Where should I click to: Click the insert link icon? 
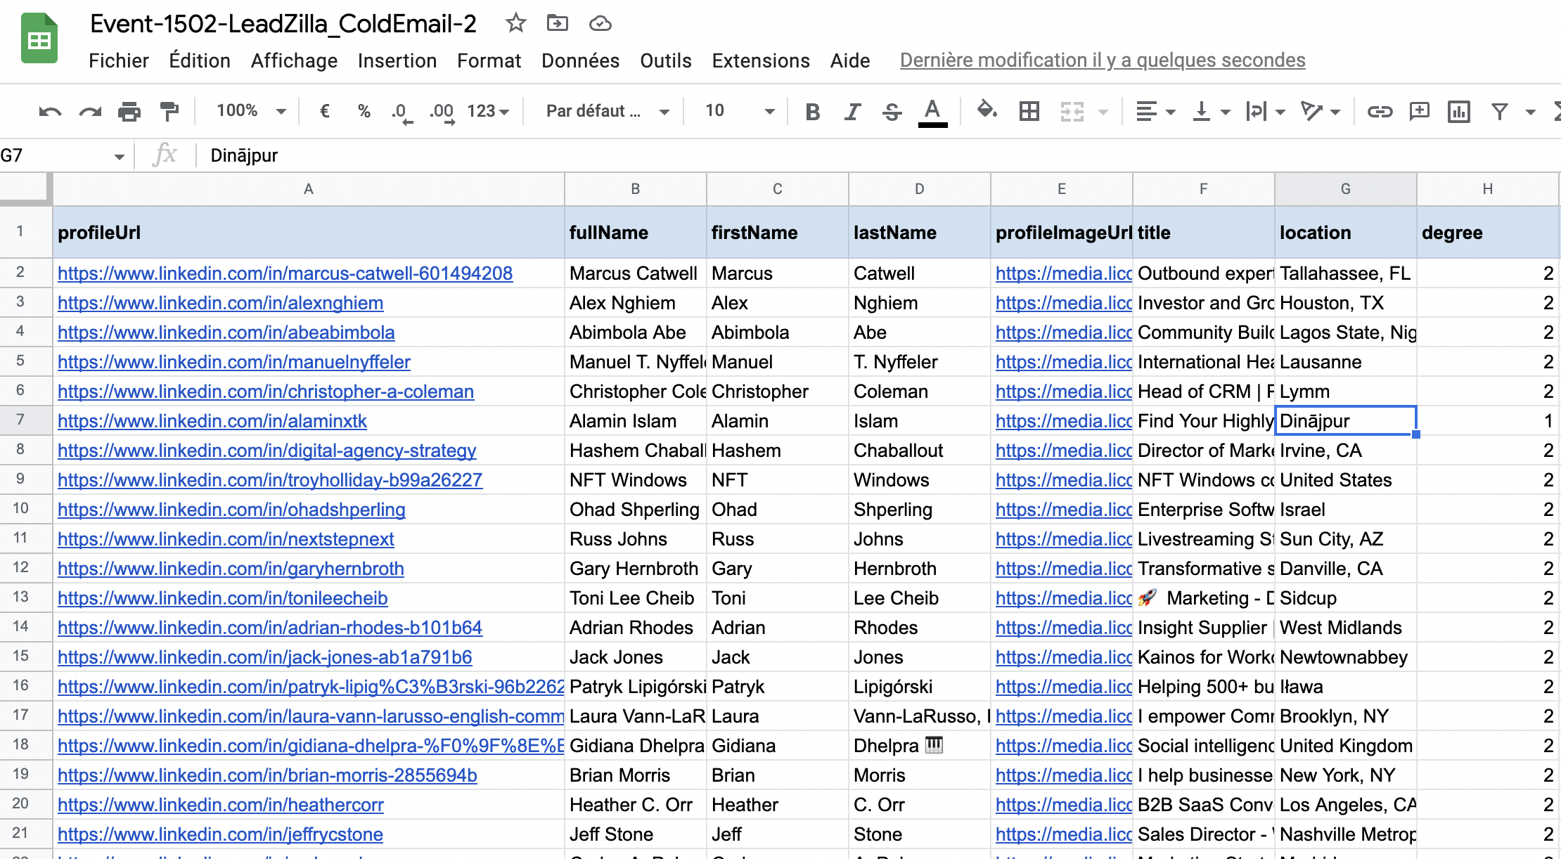tap(1380, 111)
